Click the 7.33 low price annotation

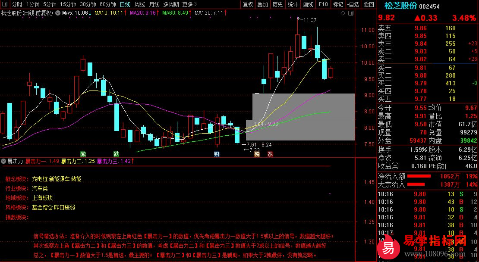pos(255,150)
